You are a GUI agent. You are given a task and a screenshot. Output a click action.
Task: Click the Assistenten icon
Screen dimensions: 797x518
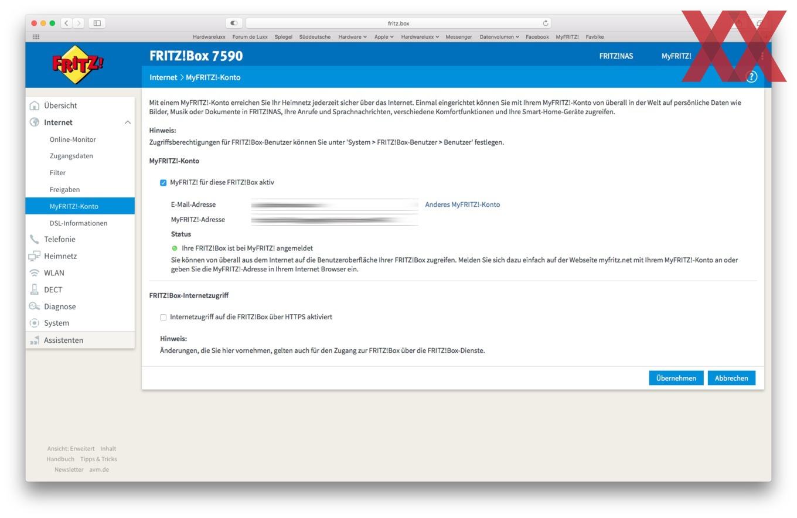35,340
